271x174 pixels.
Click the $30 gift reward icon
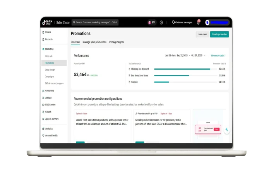point(149,22)
